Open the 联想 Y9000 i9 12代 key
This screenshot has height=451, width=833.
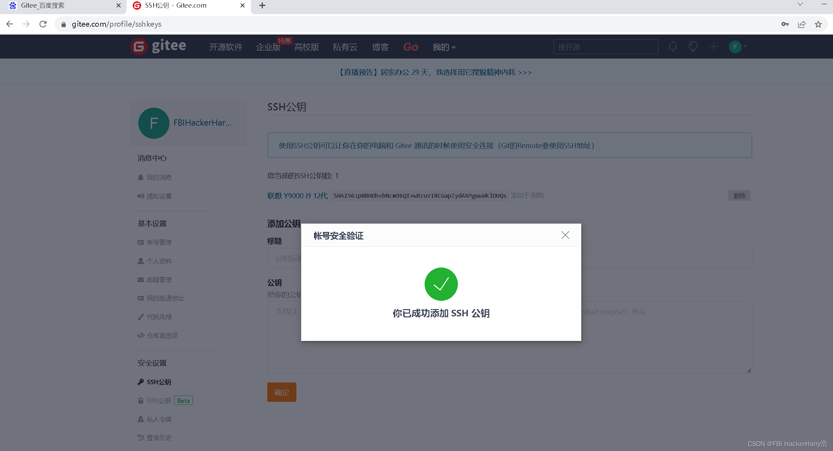(297, 196)
